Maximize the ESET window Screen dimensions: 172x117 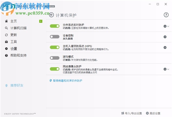click(x=158, y=4)
